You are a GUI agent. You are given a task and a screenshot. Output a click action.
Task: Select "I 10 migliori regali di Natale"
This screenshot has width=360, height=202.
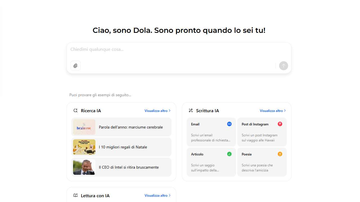point(123,147)
